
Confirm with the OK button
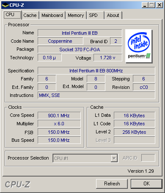tap(147, 184)
